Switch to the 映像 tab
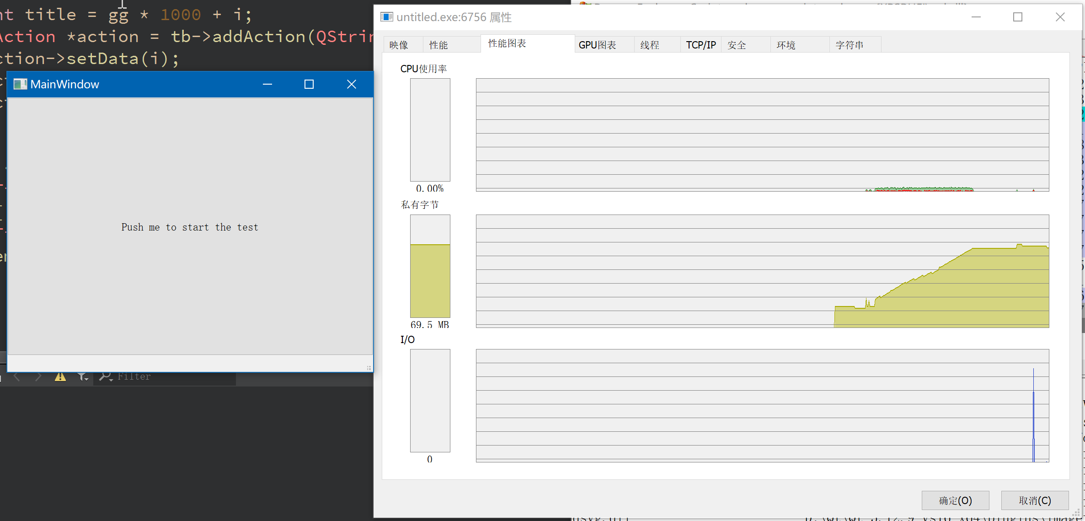 click(x=399, y=45)
